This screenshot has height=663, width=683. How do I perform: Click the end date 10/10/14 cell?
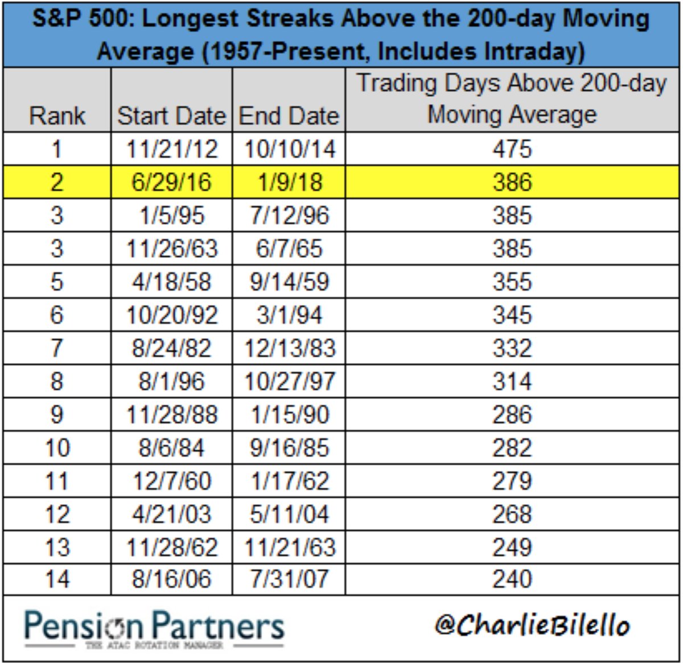click(289, 149)
